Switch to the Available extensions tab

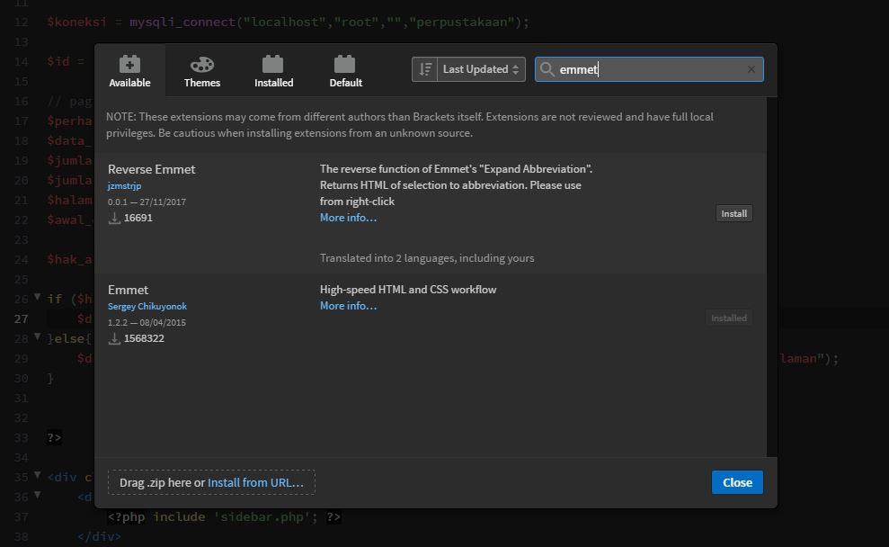129,71
